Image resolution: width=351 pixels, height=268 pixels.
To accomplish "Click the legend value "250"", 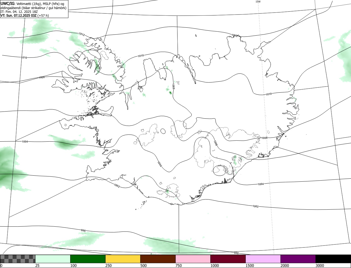I will pos(109,266).
